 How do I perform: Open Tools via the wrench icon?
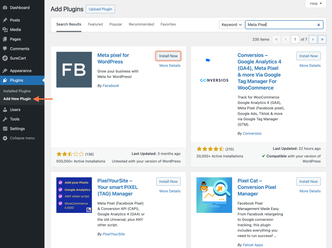point(5,119)
